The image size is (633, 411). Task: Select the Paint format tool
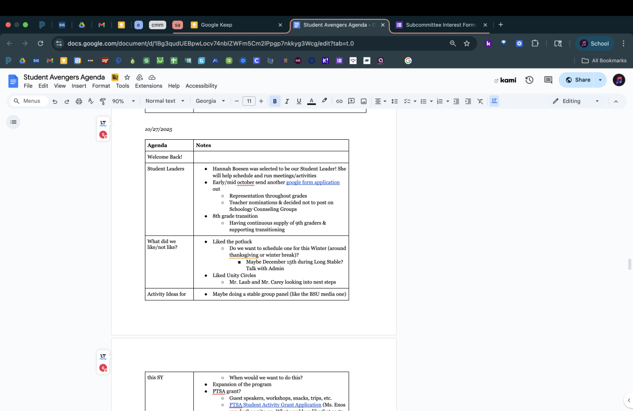pos(103,101)
